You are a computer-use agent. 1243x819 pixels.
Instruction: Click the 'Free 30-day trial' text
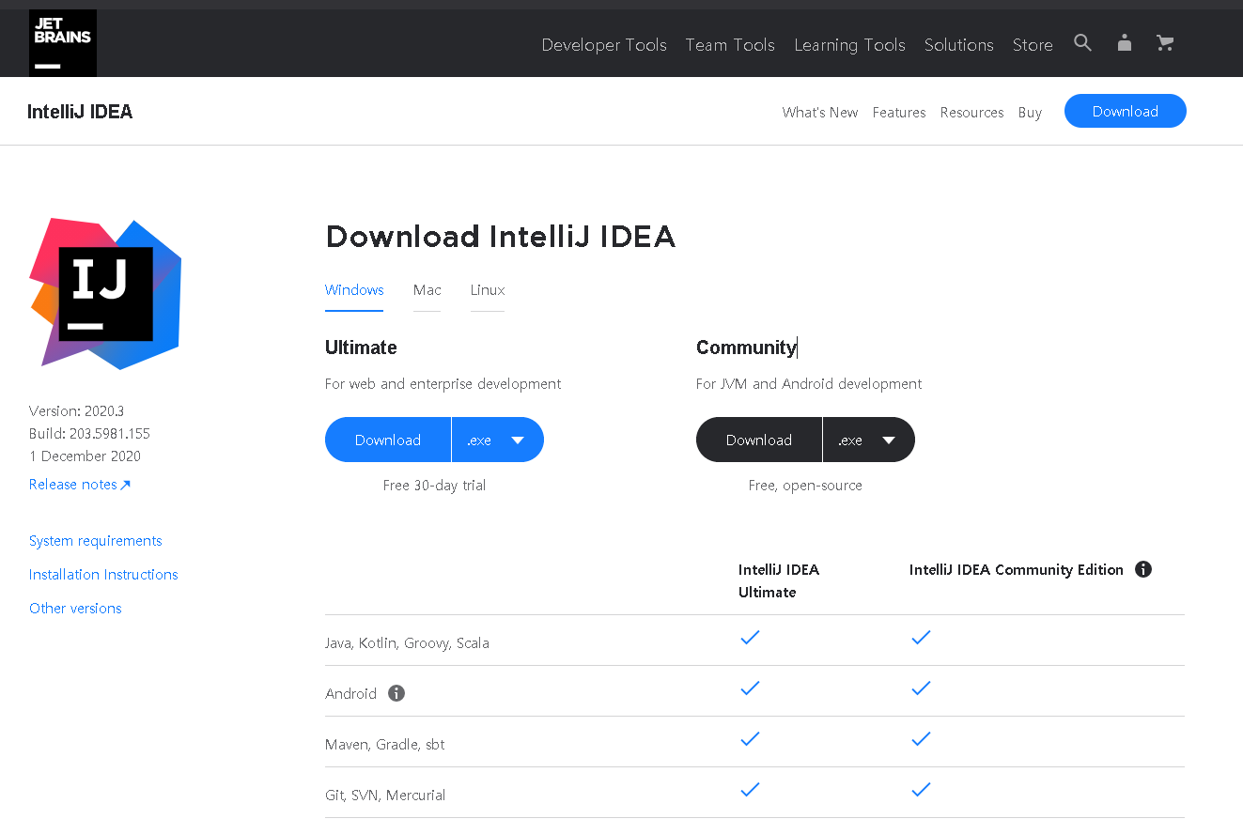[434, 486]
